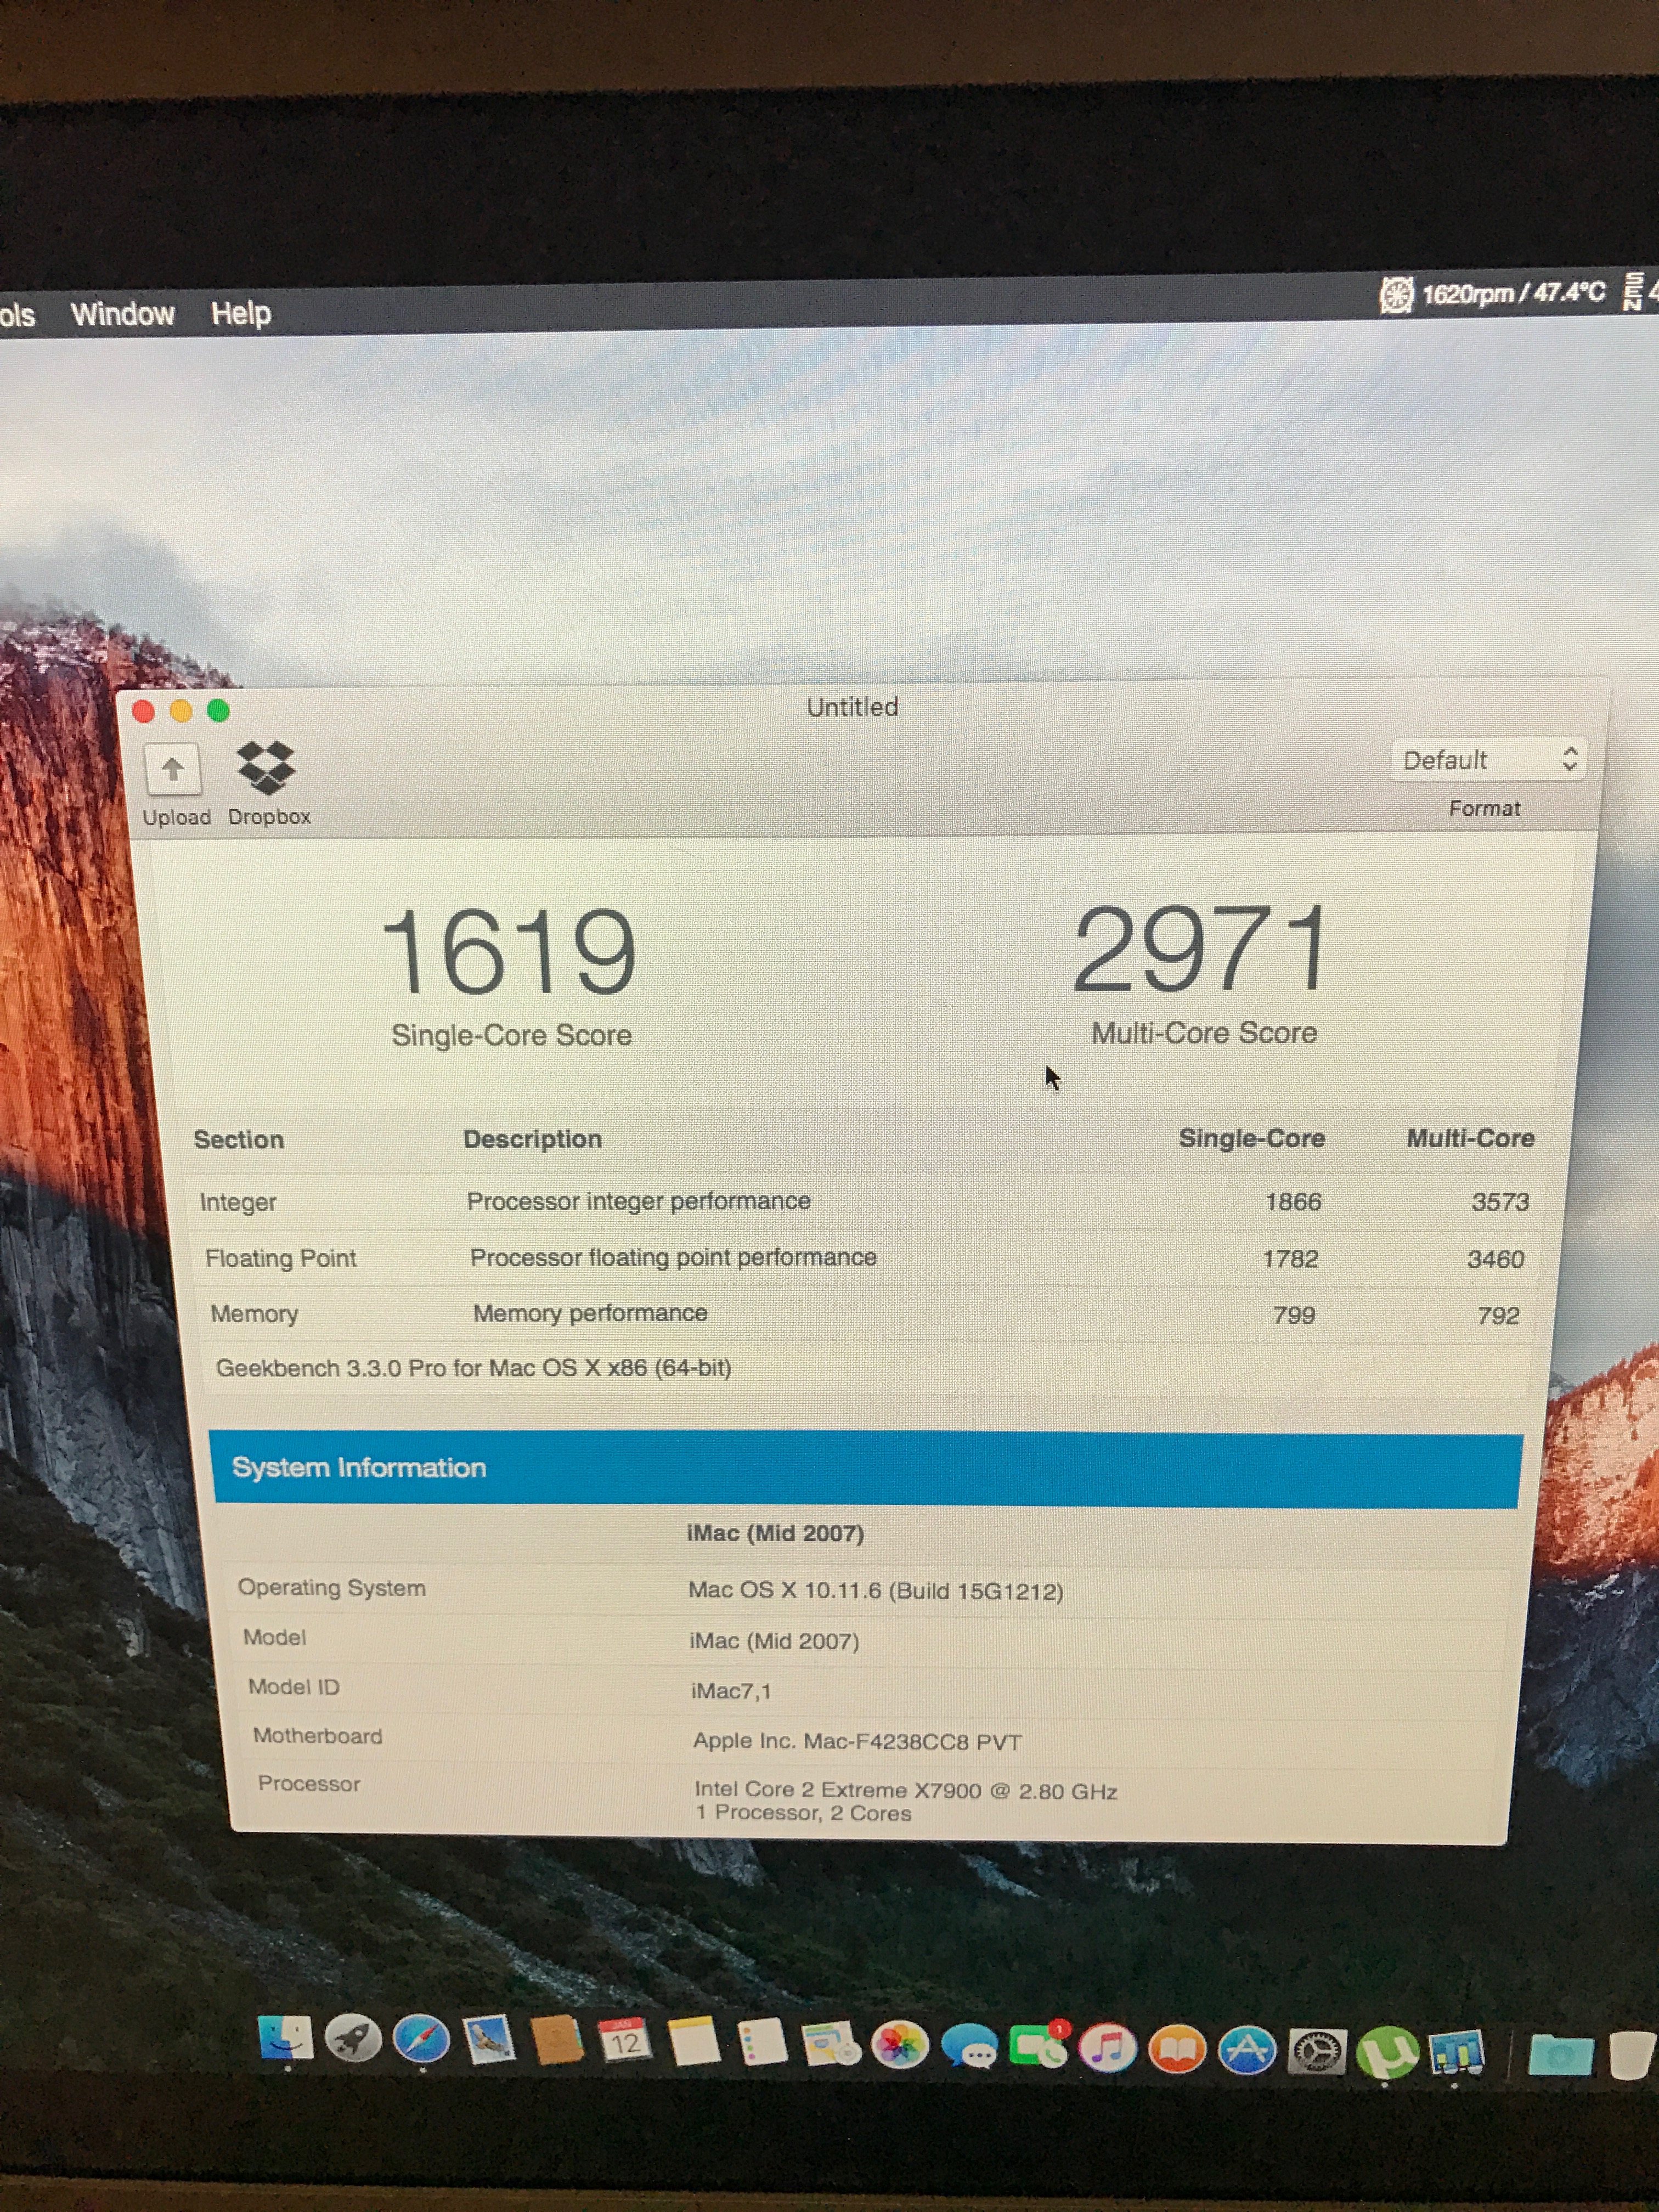Open Photos app from the Dock

tap(899, 2045)
